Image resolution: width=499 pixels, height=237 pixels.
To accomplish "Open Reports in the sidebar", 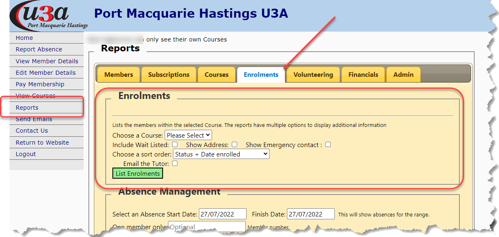I will pyautogui.click(x=27, y=108).
